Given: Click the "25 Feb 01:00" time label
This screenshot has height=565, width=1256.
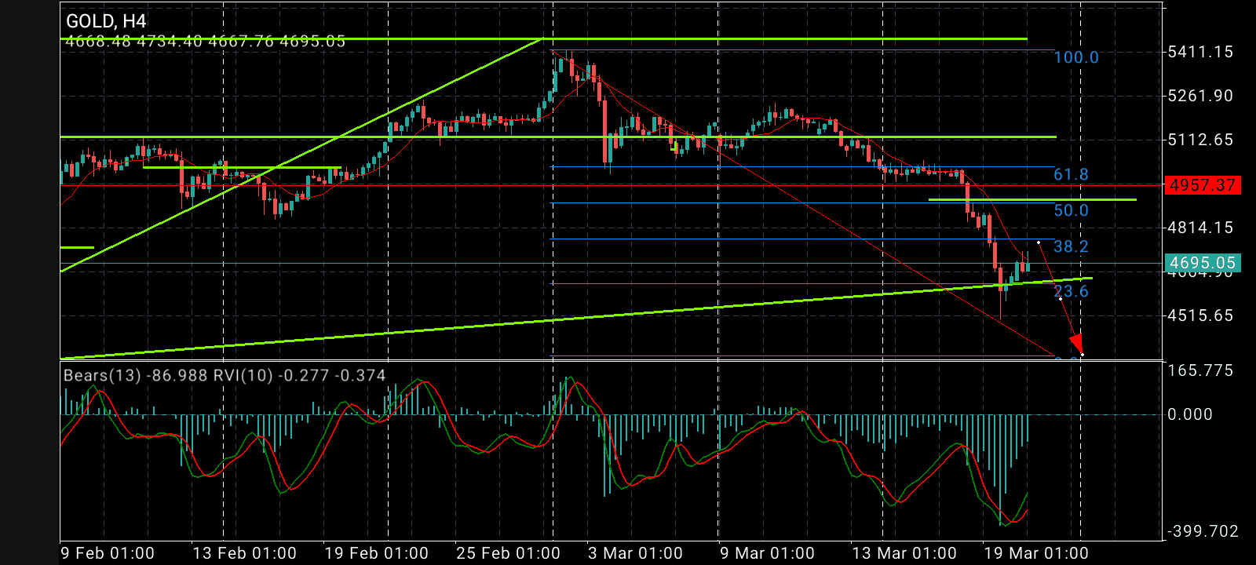Looking at the screenshot, I should pos(508,553).
